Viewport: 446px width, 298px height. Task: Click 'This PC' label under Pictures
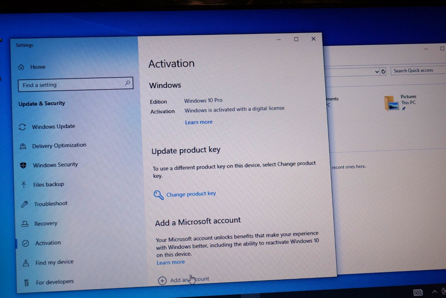pyautogui.click(x=408, y=103)
